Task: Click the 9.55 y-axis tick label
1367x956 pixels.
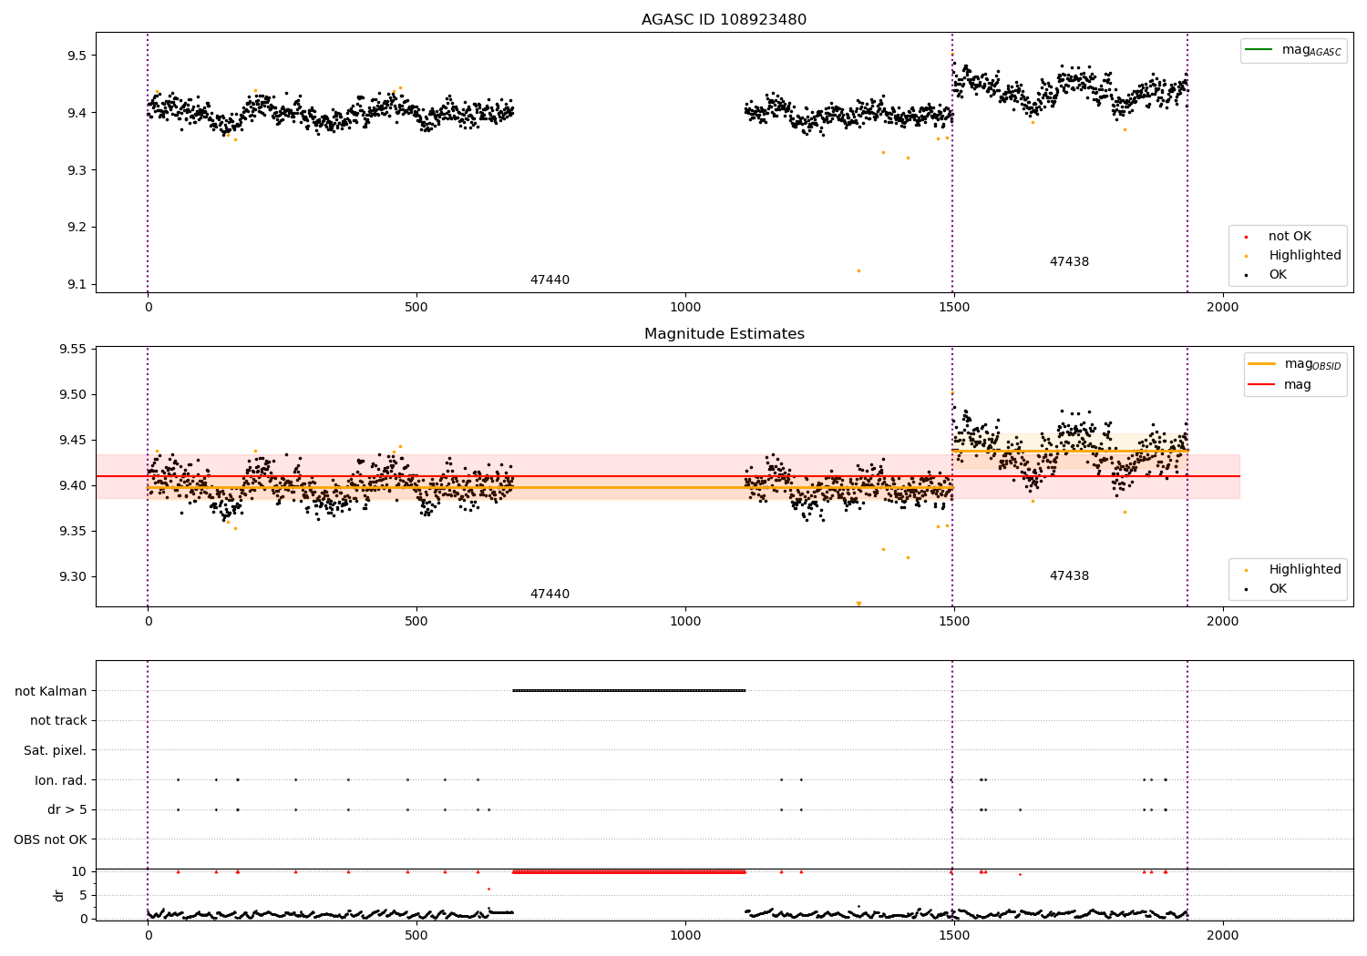Action: point(73,350)
